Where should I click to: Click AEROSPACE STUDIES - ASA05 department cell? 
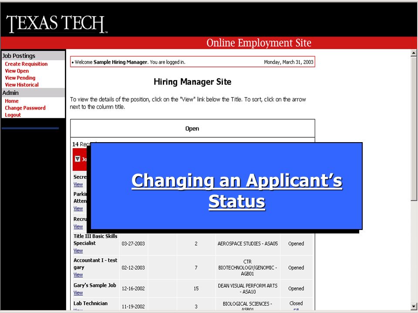(248, 243)
